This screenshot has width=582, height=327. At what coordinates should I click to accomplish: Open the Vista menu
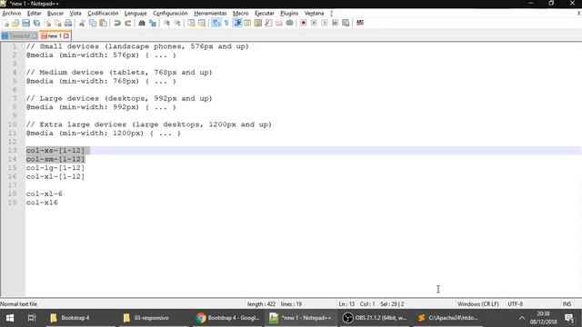[x=75, y=14]
